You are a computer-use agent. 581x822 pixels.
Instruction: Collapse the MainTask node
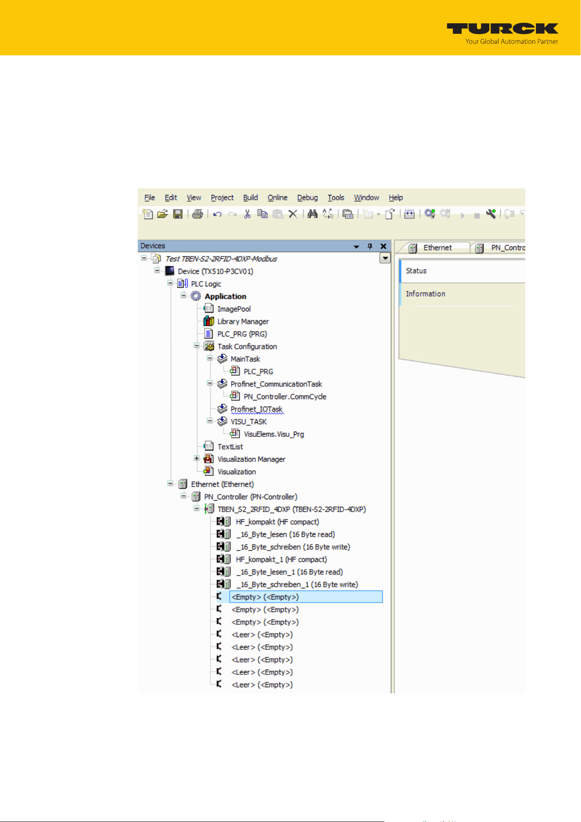(210, 358)
